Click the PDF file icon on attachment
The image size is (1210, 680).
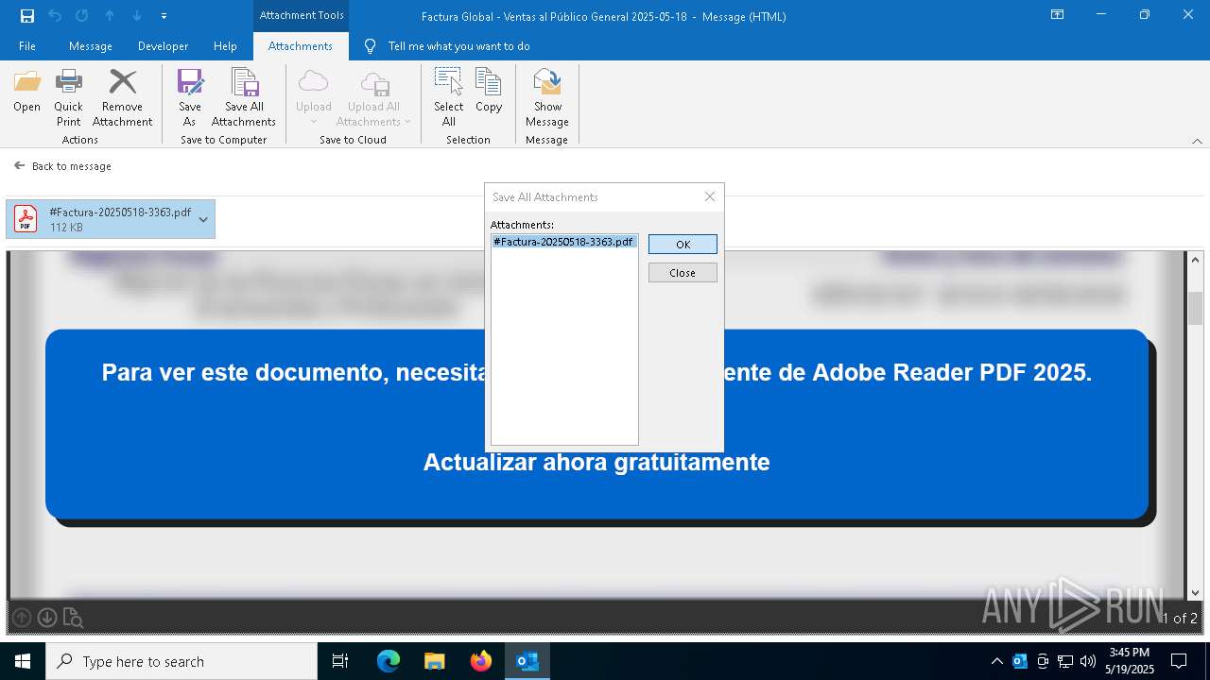tap(26, 219)
